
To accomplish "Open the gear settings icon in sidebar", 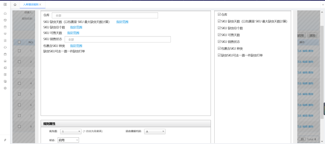I will pyautogui.click(x=5, y=88).
